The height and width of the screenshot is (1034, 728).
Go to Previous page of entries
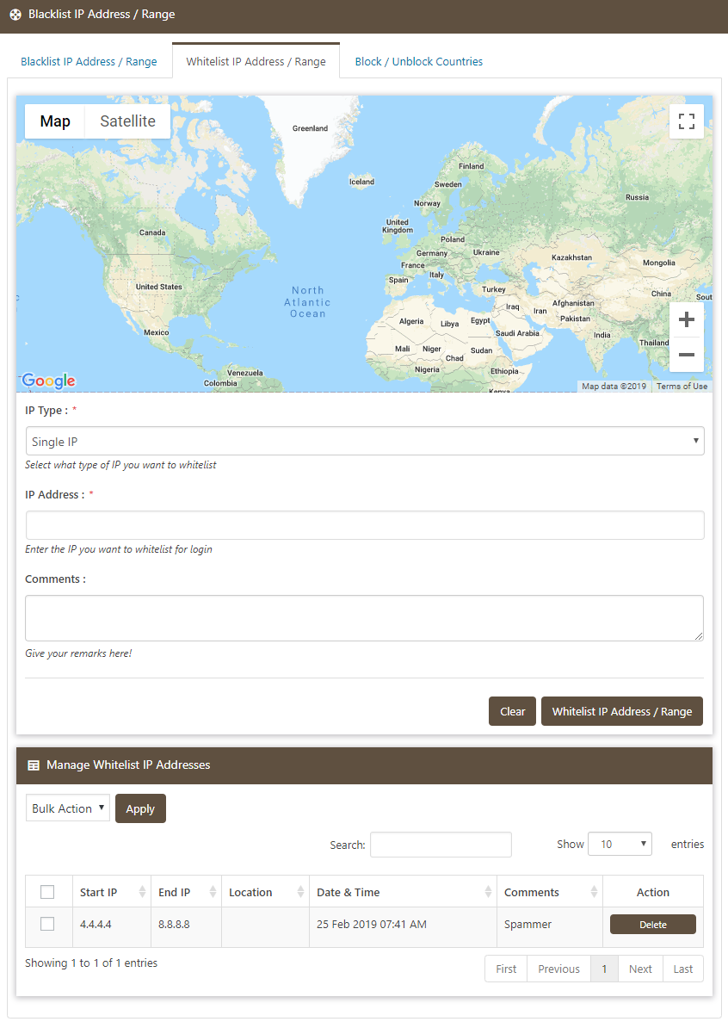[x=558, y=969]
